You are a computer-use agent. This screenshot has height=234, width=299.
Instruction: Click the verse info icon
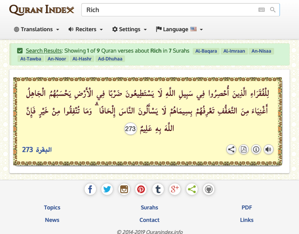(x=256, y=149)
